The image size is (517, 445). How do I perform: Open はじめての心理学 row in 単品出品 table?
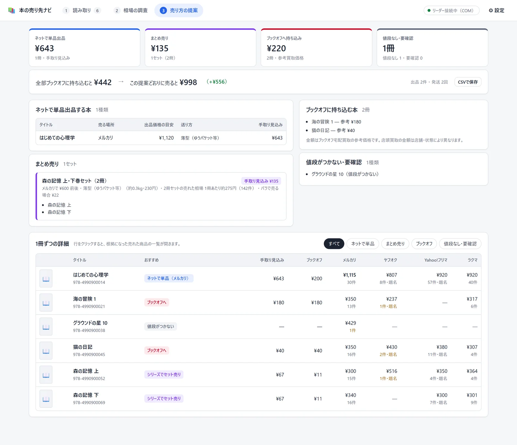161,138
